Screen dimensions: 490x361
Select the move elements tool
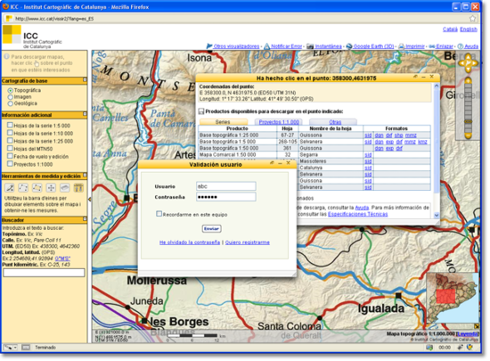point(51,187)
